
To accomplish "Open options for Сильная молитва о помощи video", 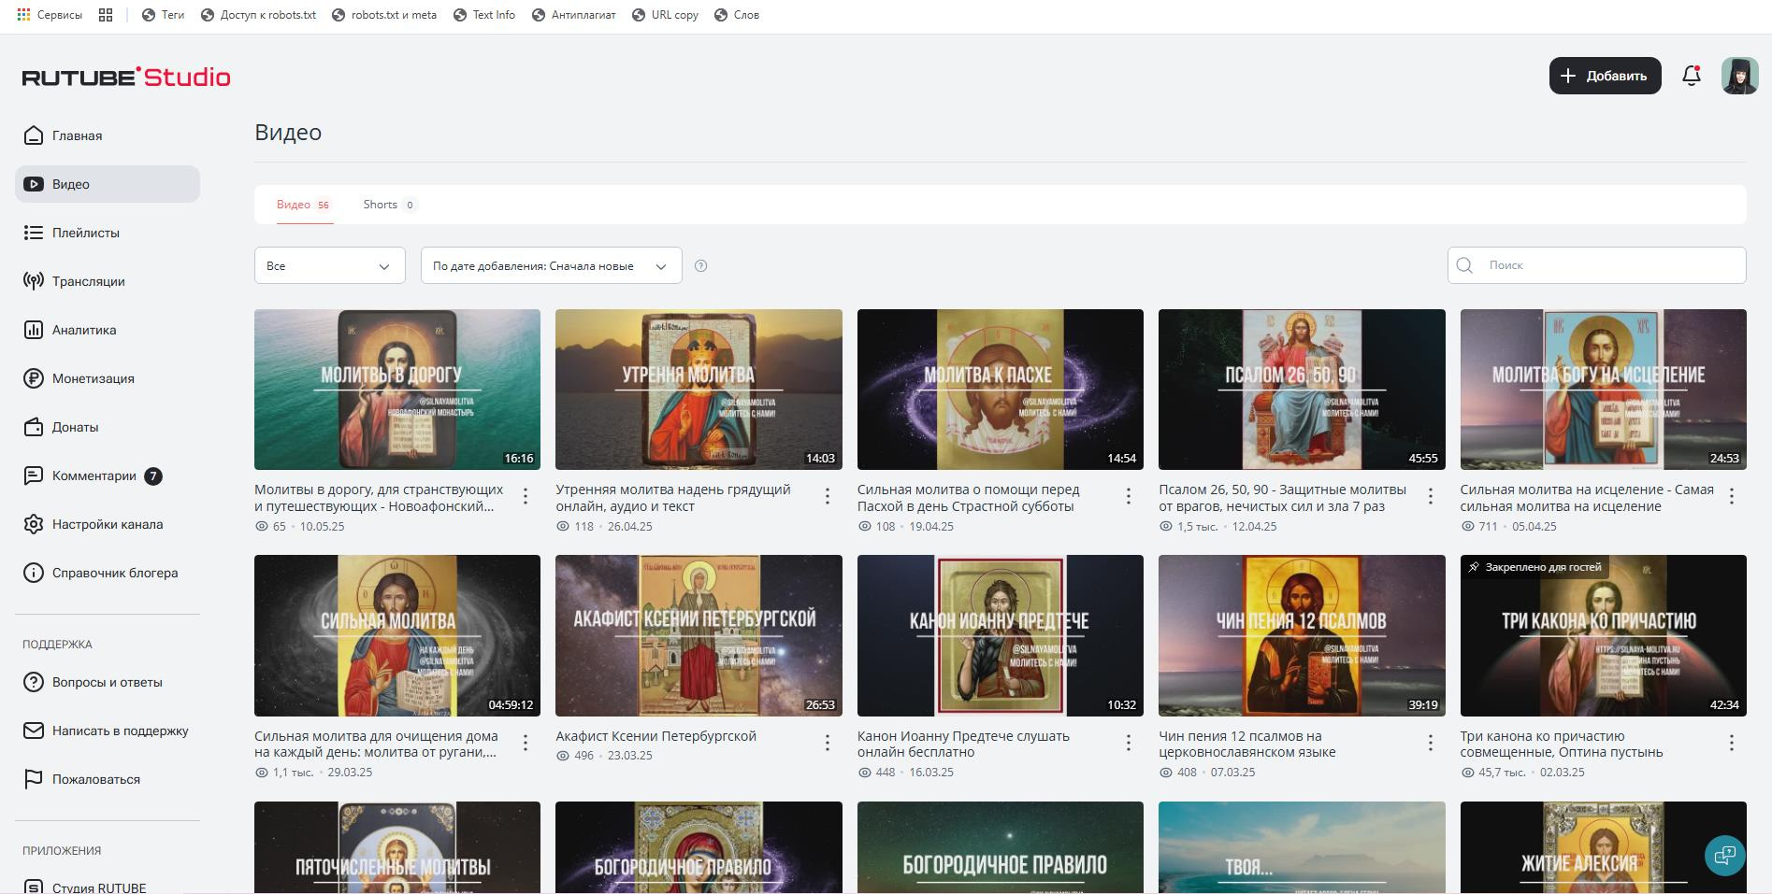I will point(1129,497).
